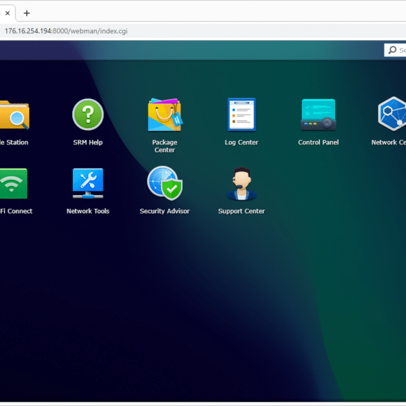This screenshot has height=406, width=406.
Task: Open SRM Help question mark icon
Action: click(87, 115)
